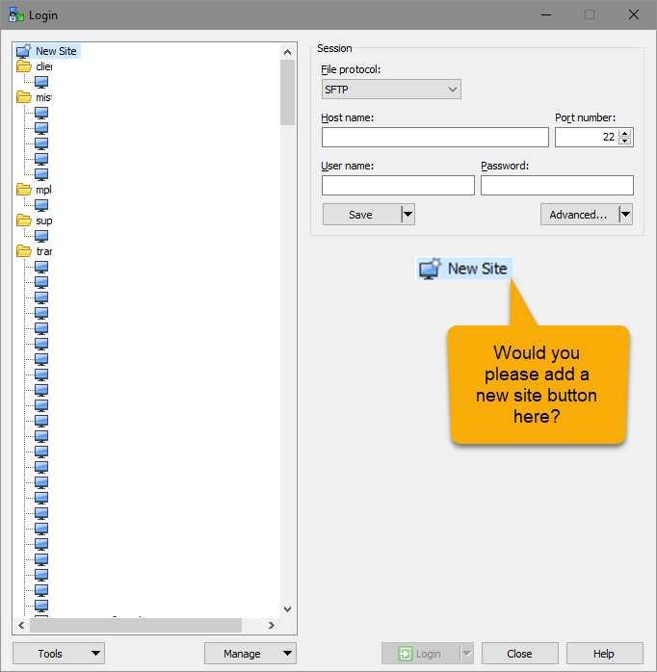Select the "clie" folder icon in the tree
Screen dimensions: 657x672
pyautogui.click(x=24, y=66)
